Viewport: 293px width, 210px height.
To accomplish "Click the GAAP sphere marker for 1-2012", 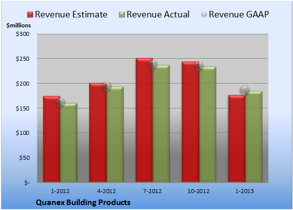I will click(x=60, y=103).
